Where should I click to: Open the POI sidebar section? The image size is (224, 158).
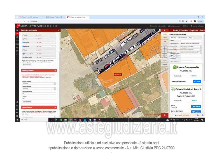pyautogui.click(x=17, y=54)
